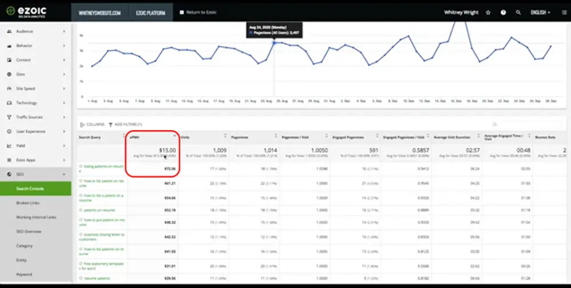
Task: Select the Aug 24 point on chart
Action: 274,43
